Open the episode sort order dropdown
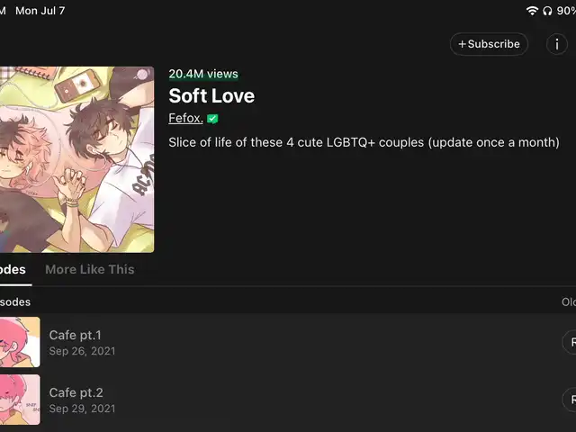 coord(568,302)
